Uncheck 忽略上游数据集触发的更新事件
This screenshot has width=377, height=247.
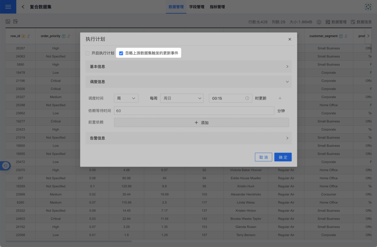121,53
